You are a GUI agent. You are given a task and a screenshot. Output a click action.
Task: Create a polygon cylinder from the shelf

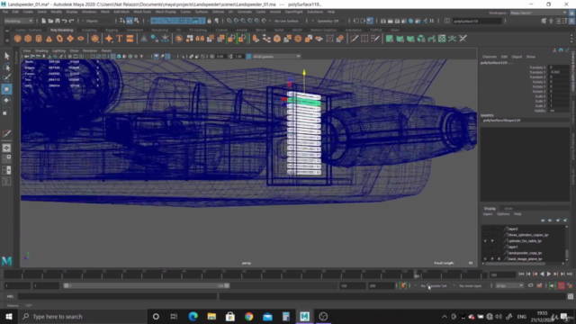coord(39,39)
